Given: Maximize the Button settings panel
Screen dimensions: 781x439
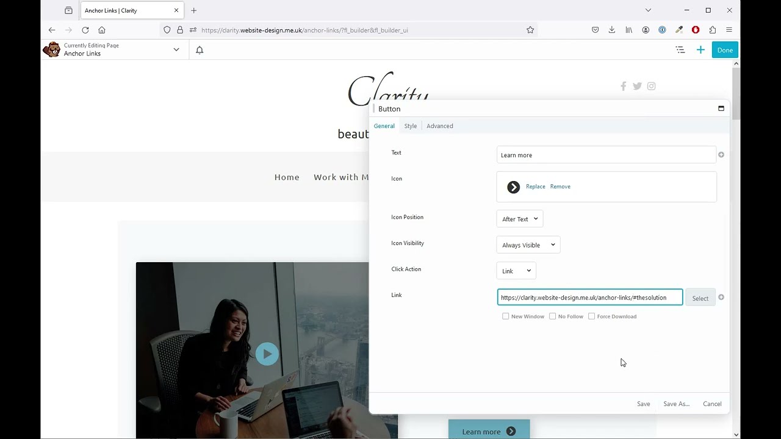Looking at the screenshot, I should [x=721, y=109].
